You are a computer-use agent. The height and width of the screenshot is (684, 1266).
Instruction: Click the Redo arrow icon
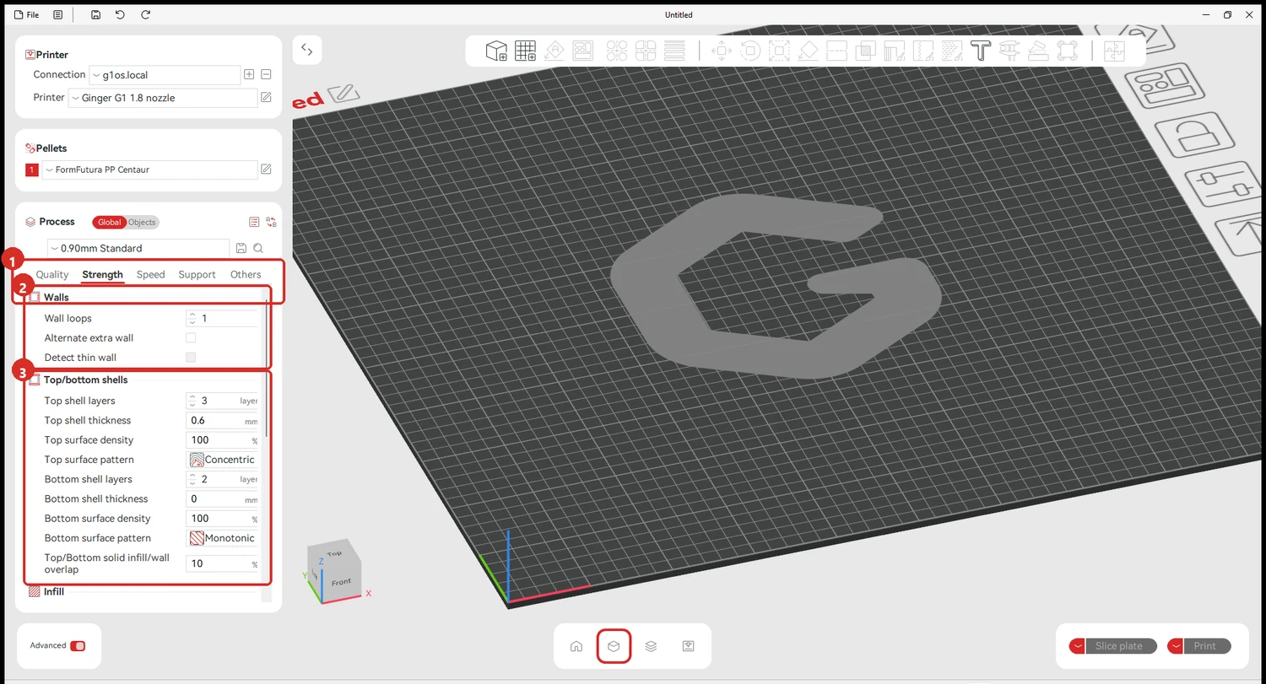[x=146, y=14]
